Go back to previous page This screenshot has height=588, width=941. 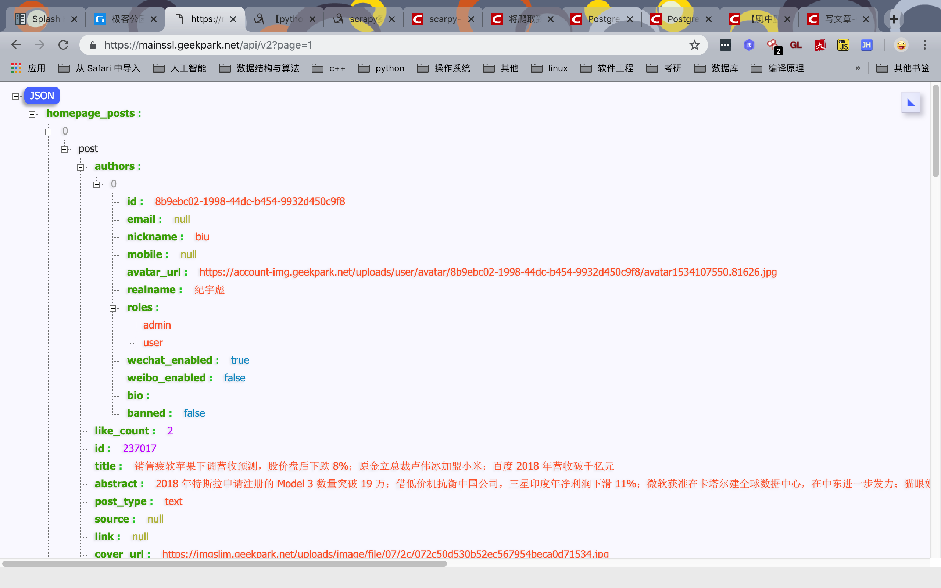point(16,45)
